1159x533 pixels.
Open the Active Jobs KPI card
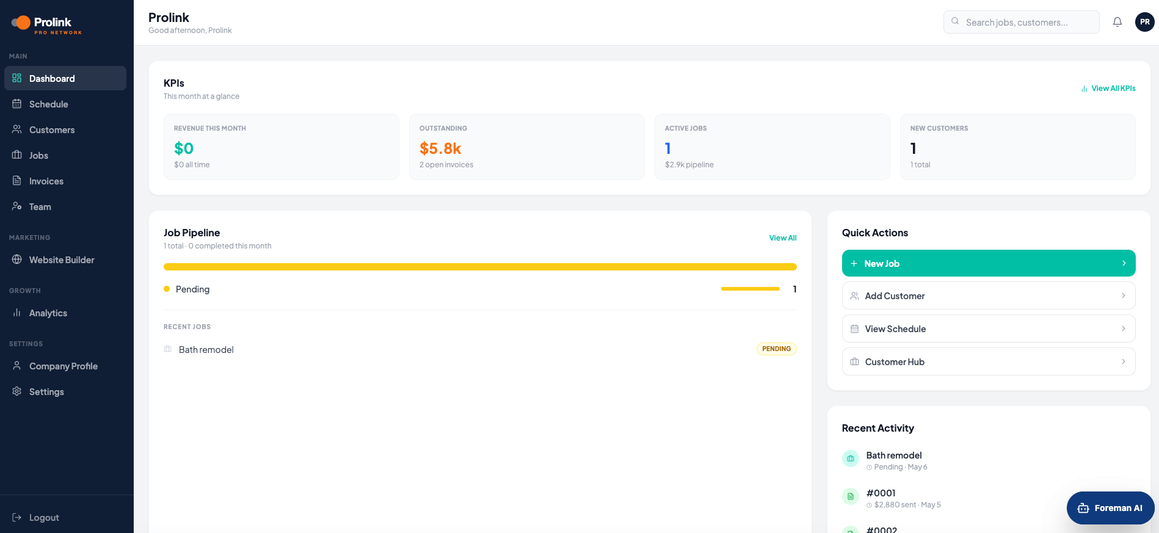click(772, 147)
